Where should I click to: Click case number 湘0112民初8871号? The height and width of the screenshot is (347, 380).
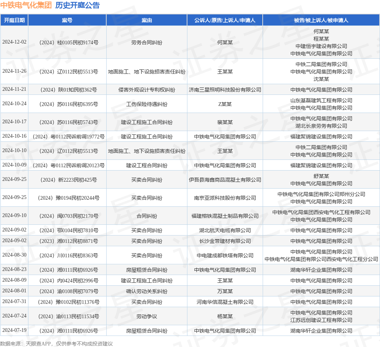69,241
